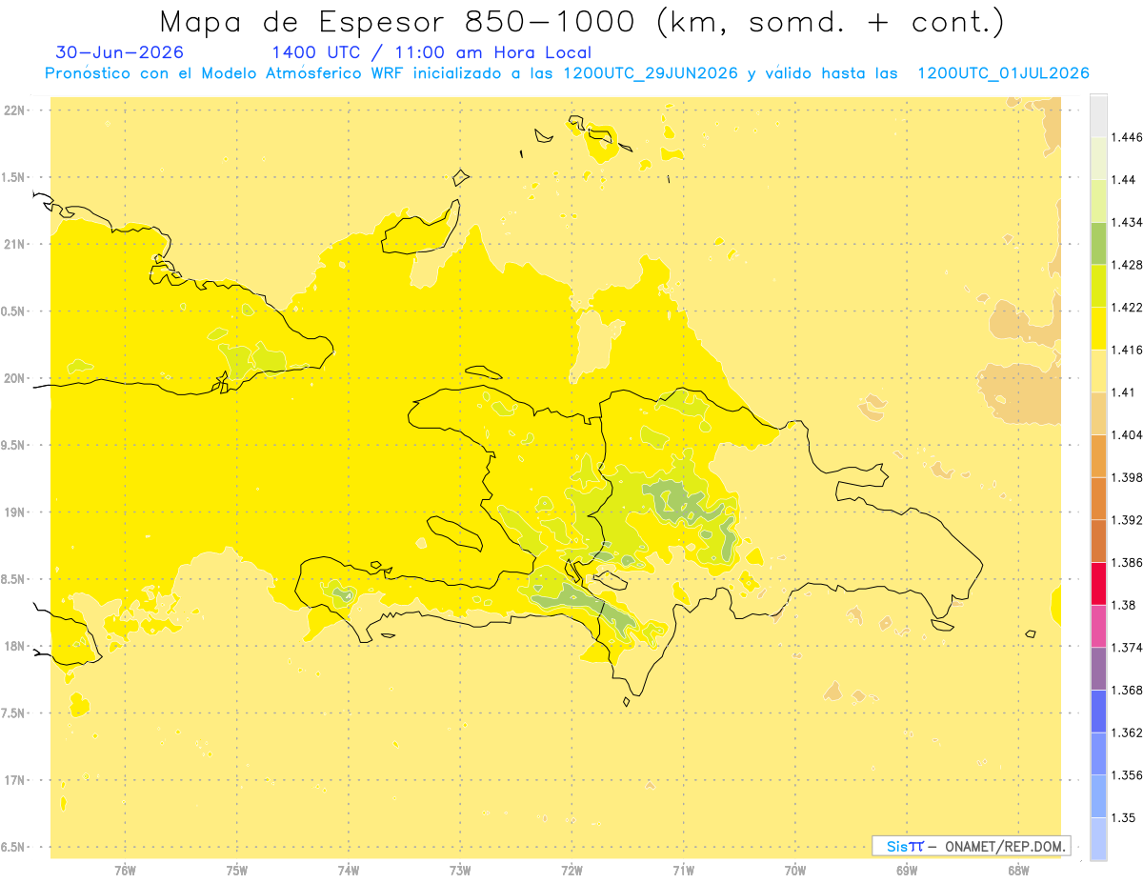Viewport: 1143px width, 883px height.
Task: Click the '1.44' legend value
Action: pyautogui.click(x=1124, y=180)
